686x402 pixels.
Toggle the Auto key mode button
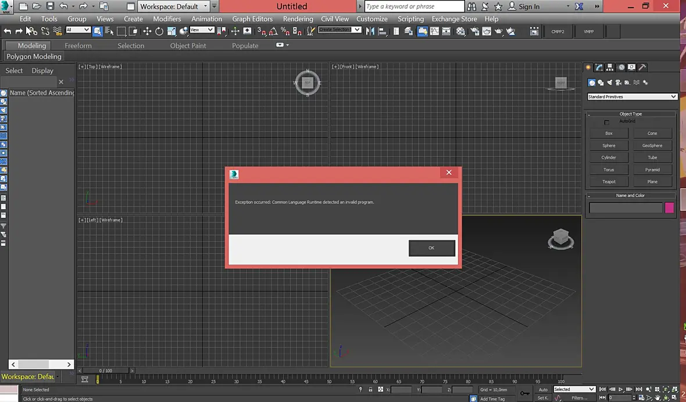[x=543, y=389]
